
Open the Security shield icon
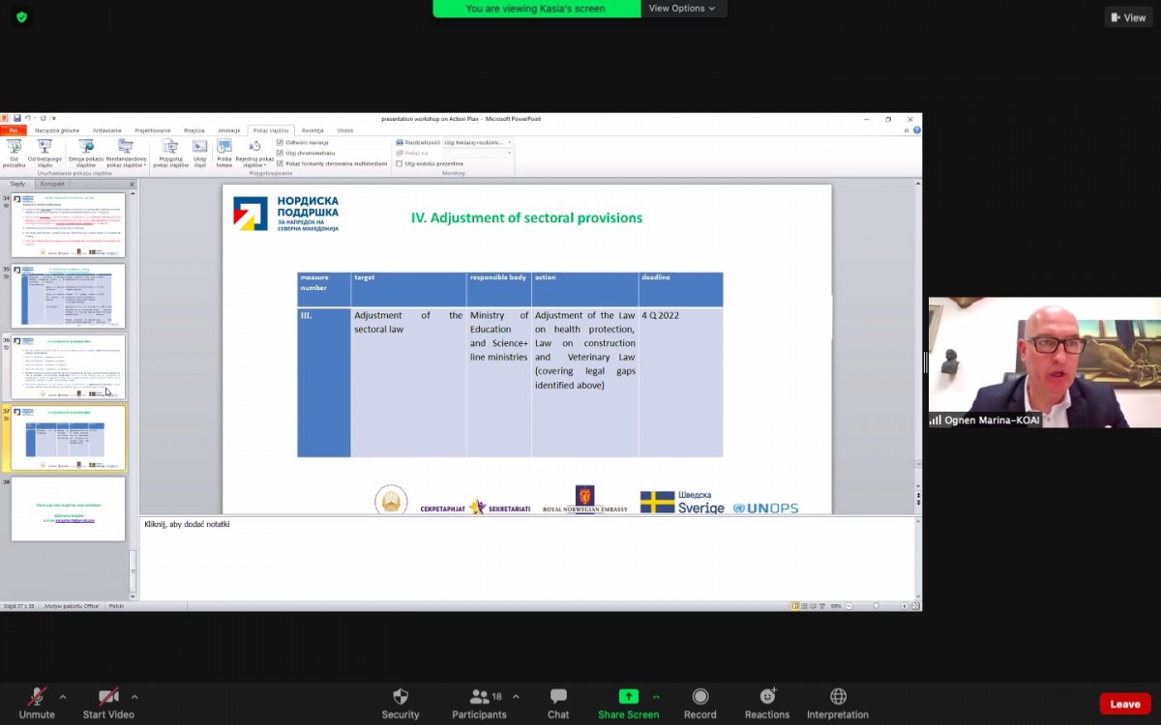point(400,697)
